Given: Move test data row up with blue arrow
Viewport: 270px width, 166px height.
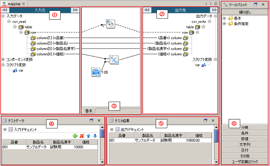Looking at the screenshot, I should [x=88, y=136].
